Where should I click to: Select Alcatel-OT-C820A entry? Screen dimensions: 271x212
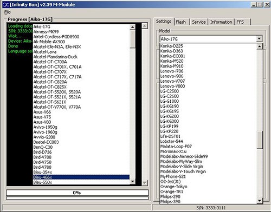tap(81, 82)
